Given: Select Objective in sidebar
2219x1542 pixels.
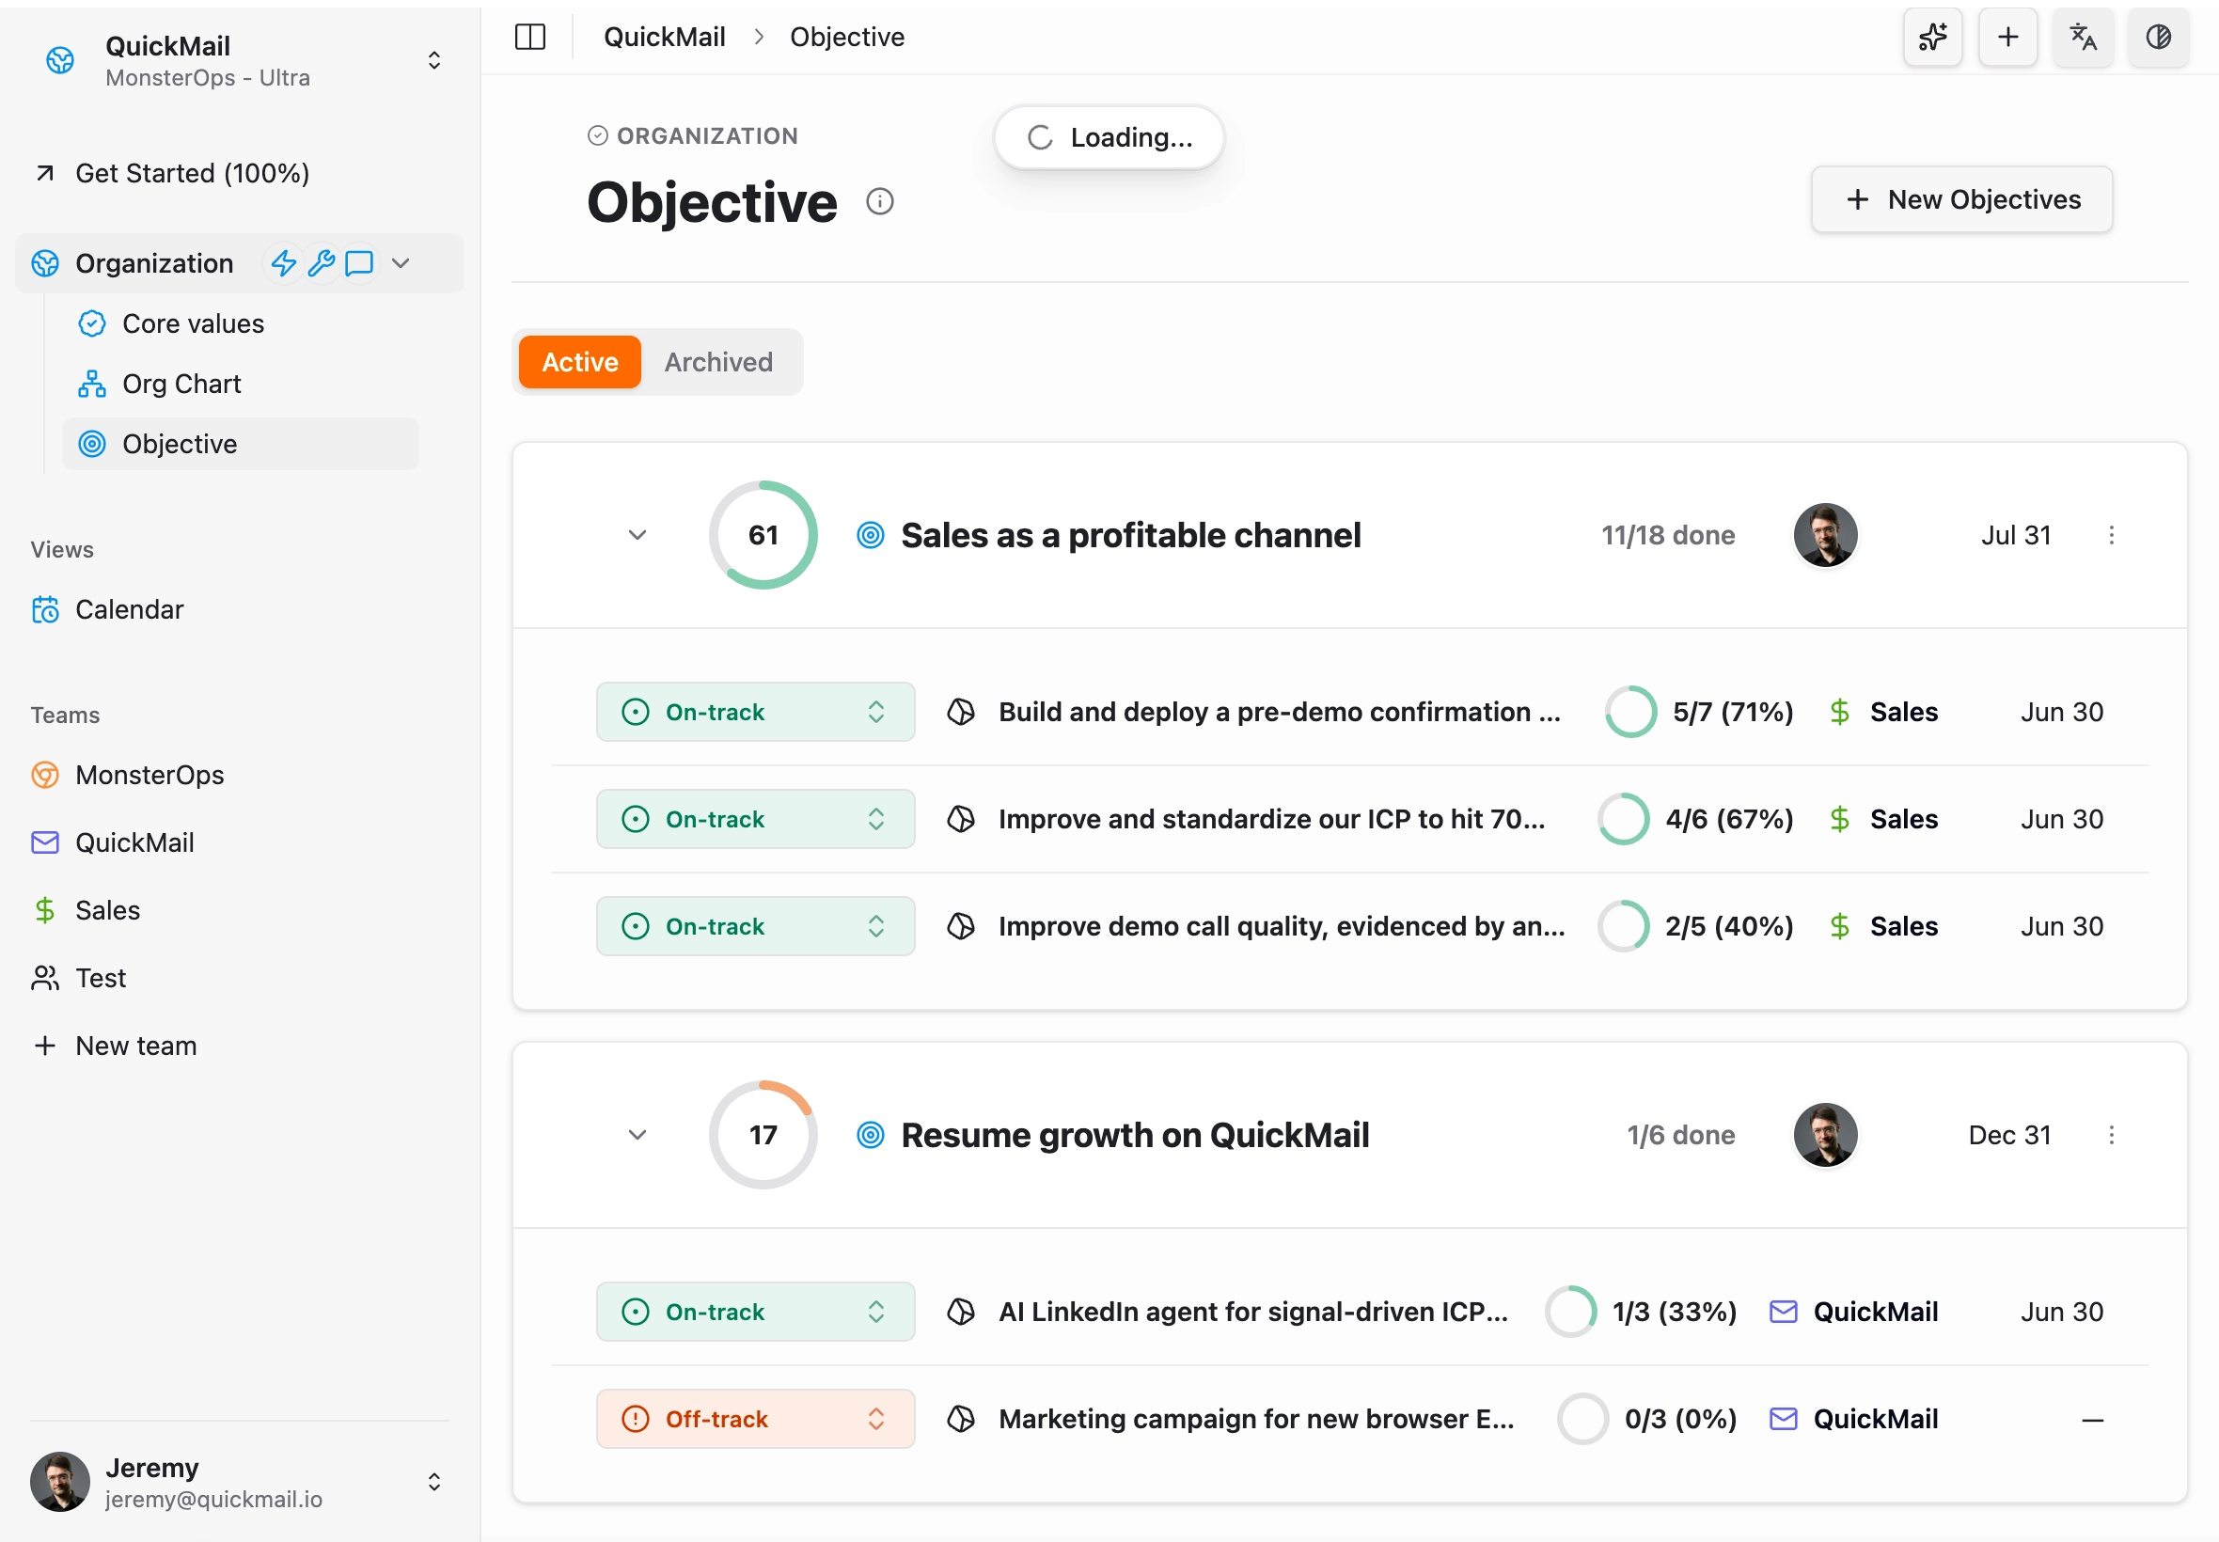Looking at the screenshot, I should 240,444.
